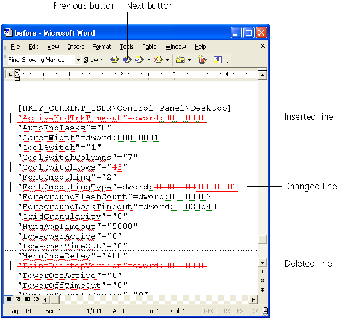Open the Tools menu

coord(126,47)
